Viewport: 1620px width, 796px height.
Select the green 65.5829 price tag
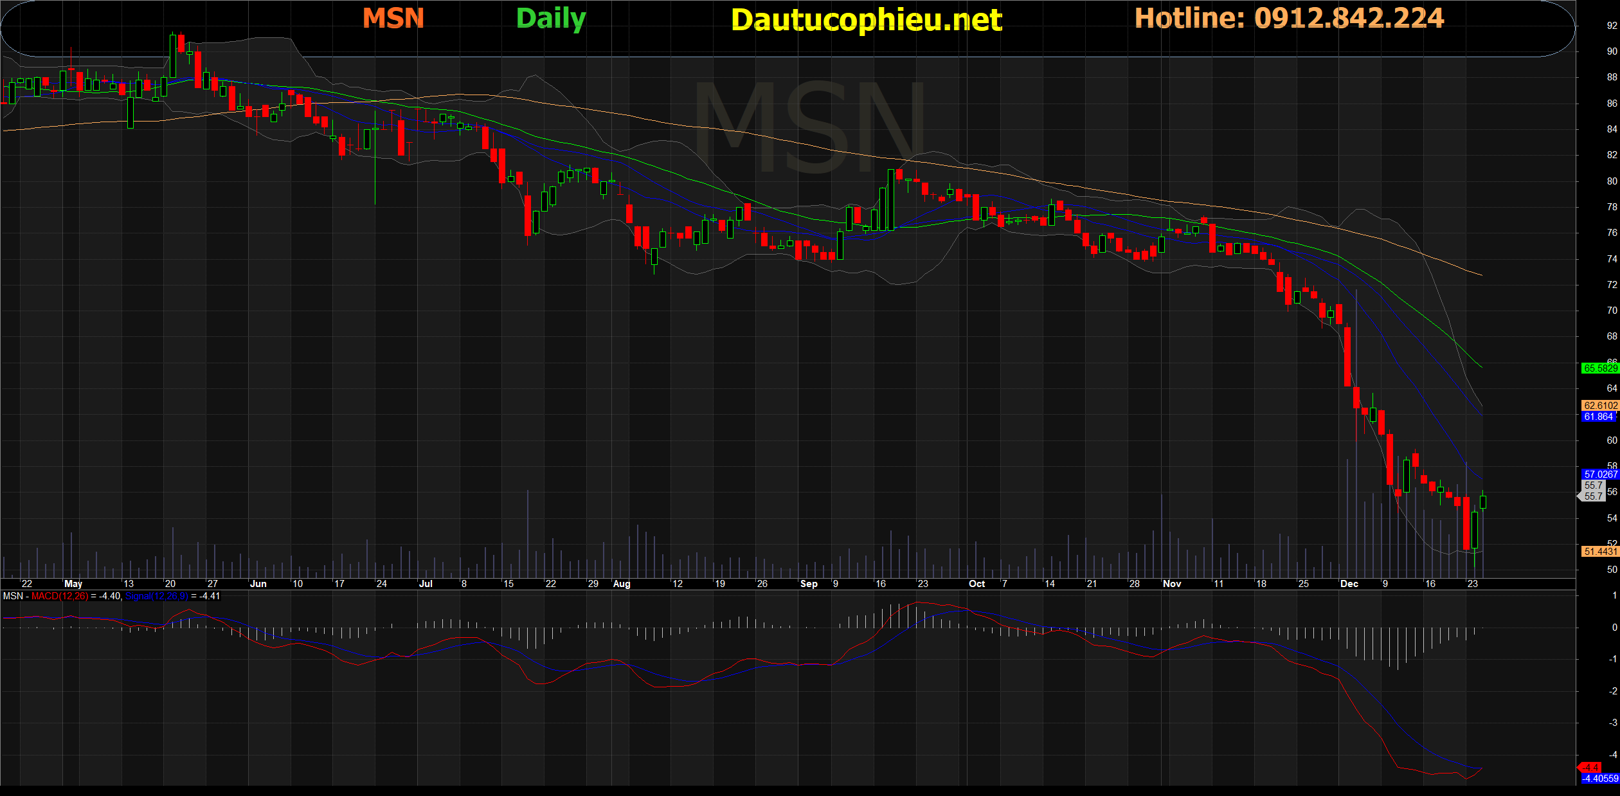(x=1599, y=368)
